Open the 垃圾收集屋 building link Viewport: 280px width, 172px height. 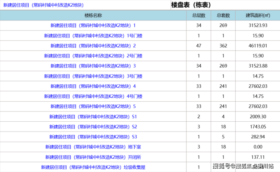tap(93, 167)
